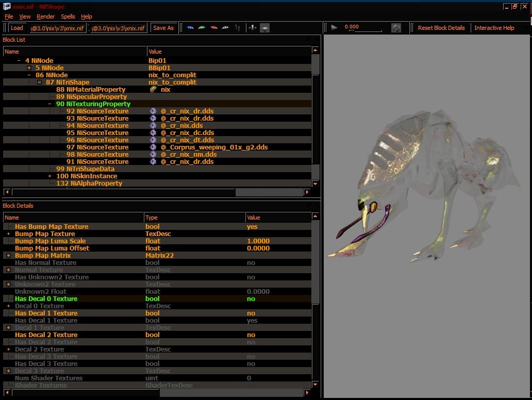This screenshot has height=400, width=532.
Task: Activate the Walk footsteps view icon
Action: (238, 28)
